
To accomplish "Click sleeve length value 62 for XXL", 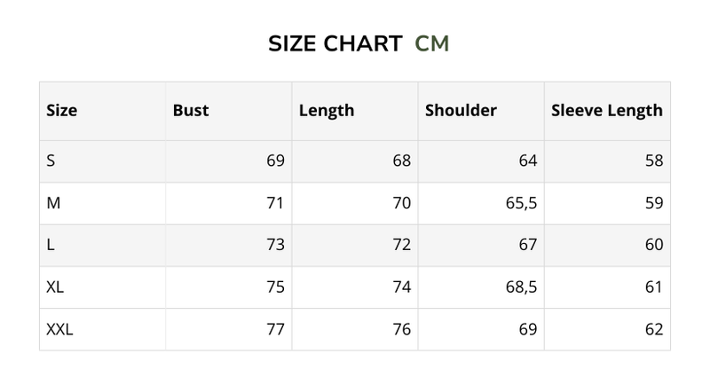I will pyautogui.click(x=654, y=330).
